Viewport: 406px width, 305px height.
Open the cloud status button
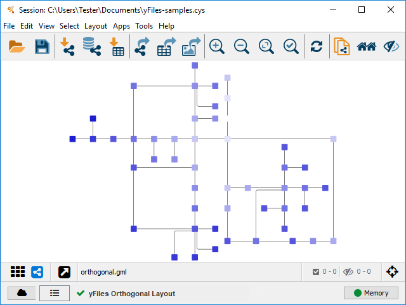click(22, 293)
